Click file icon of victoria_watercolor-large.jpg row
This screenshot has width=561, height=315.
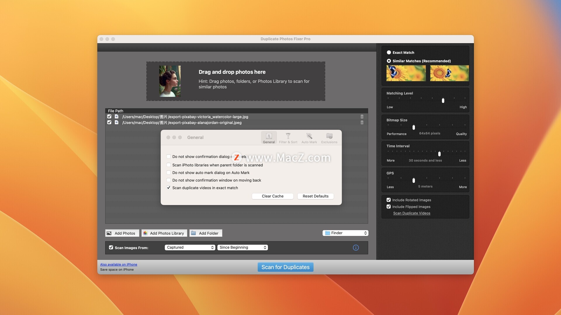tap(117, 117)
